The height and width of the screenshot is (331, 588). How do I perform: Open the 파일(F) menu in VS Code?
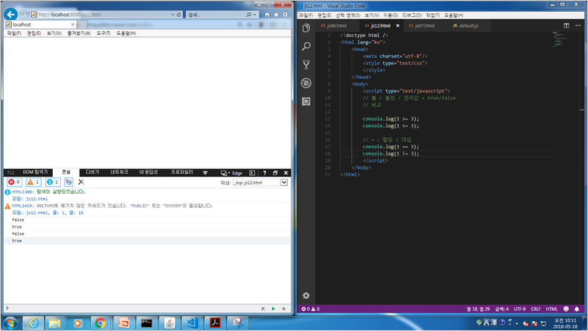(x=306, y=15)
